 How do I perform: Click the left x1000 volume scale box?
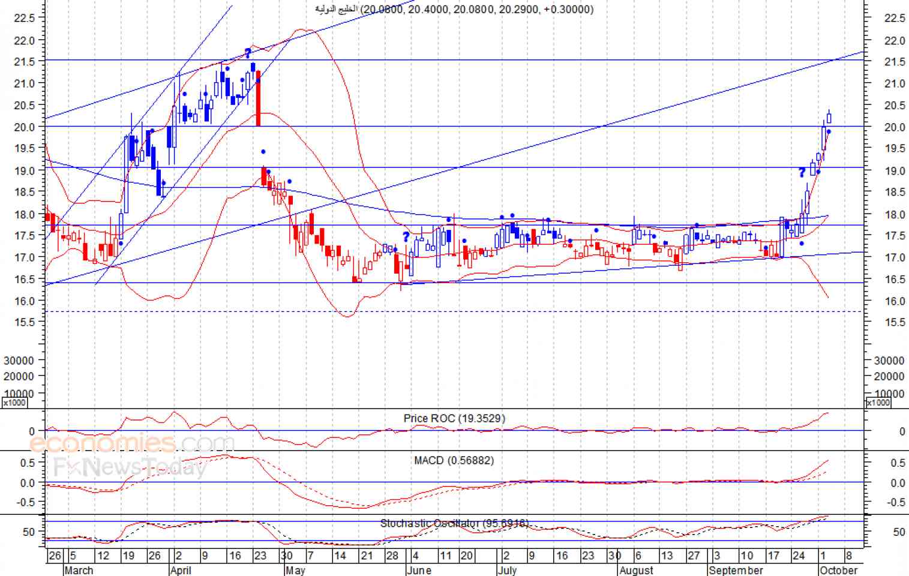pyautogui.click(x=15, y=403)
